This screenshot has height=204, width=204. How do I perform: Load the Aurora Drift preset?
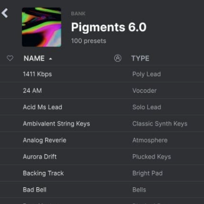pos(102,157)
